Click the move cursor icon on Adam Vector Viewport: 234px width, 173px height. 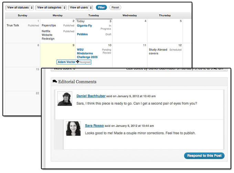[78, 62]
